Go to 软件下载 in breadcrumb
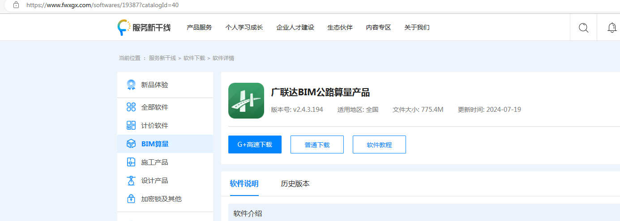Image resolution: width=620 pixels, height=221 pixels. tap(194, 58)
